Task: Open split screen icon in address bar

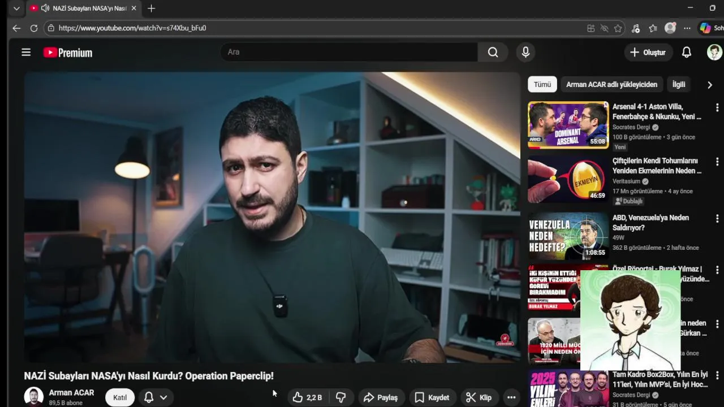Action: [x=591, y=28]
